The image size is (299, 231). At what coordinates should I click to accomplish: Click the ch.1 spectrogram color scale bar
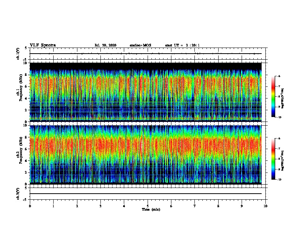(273, 97)
